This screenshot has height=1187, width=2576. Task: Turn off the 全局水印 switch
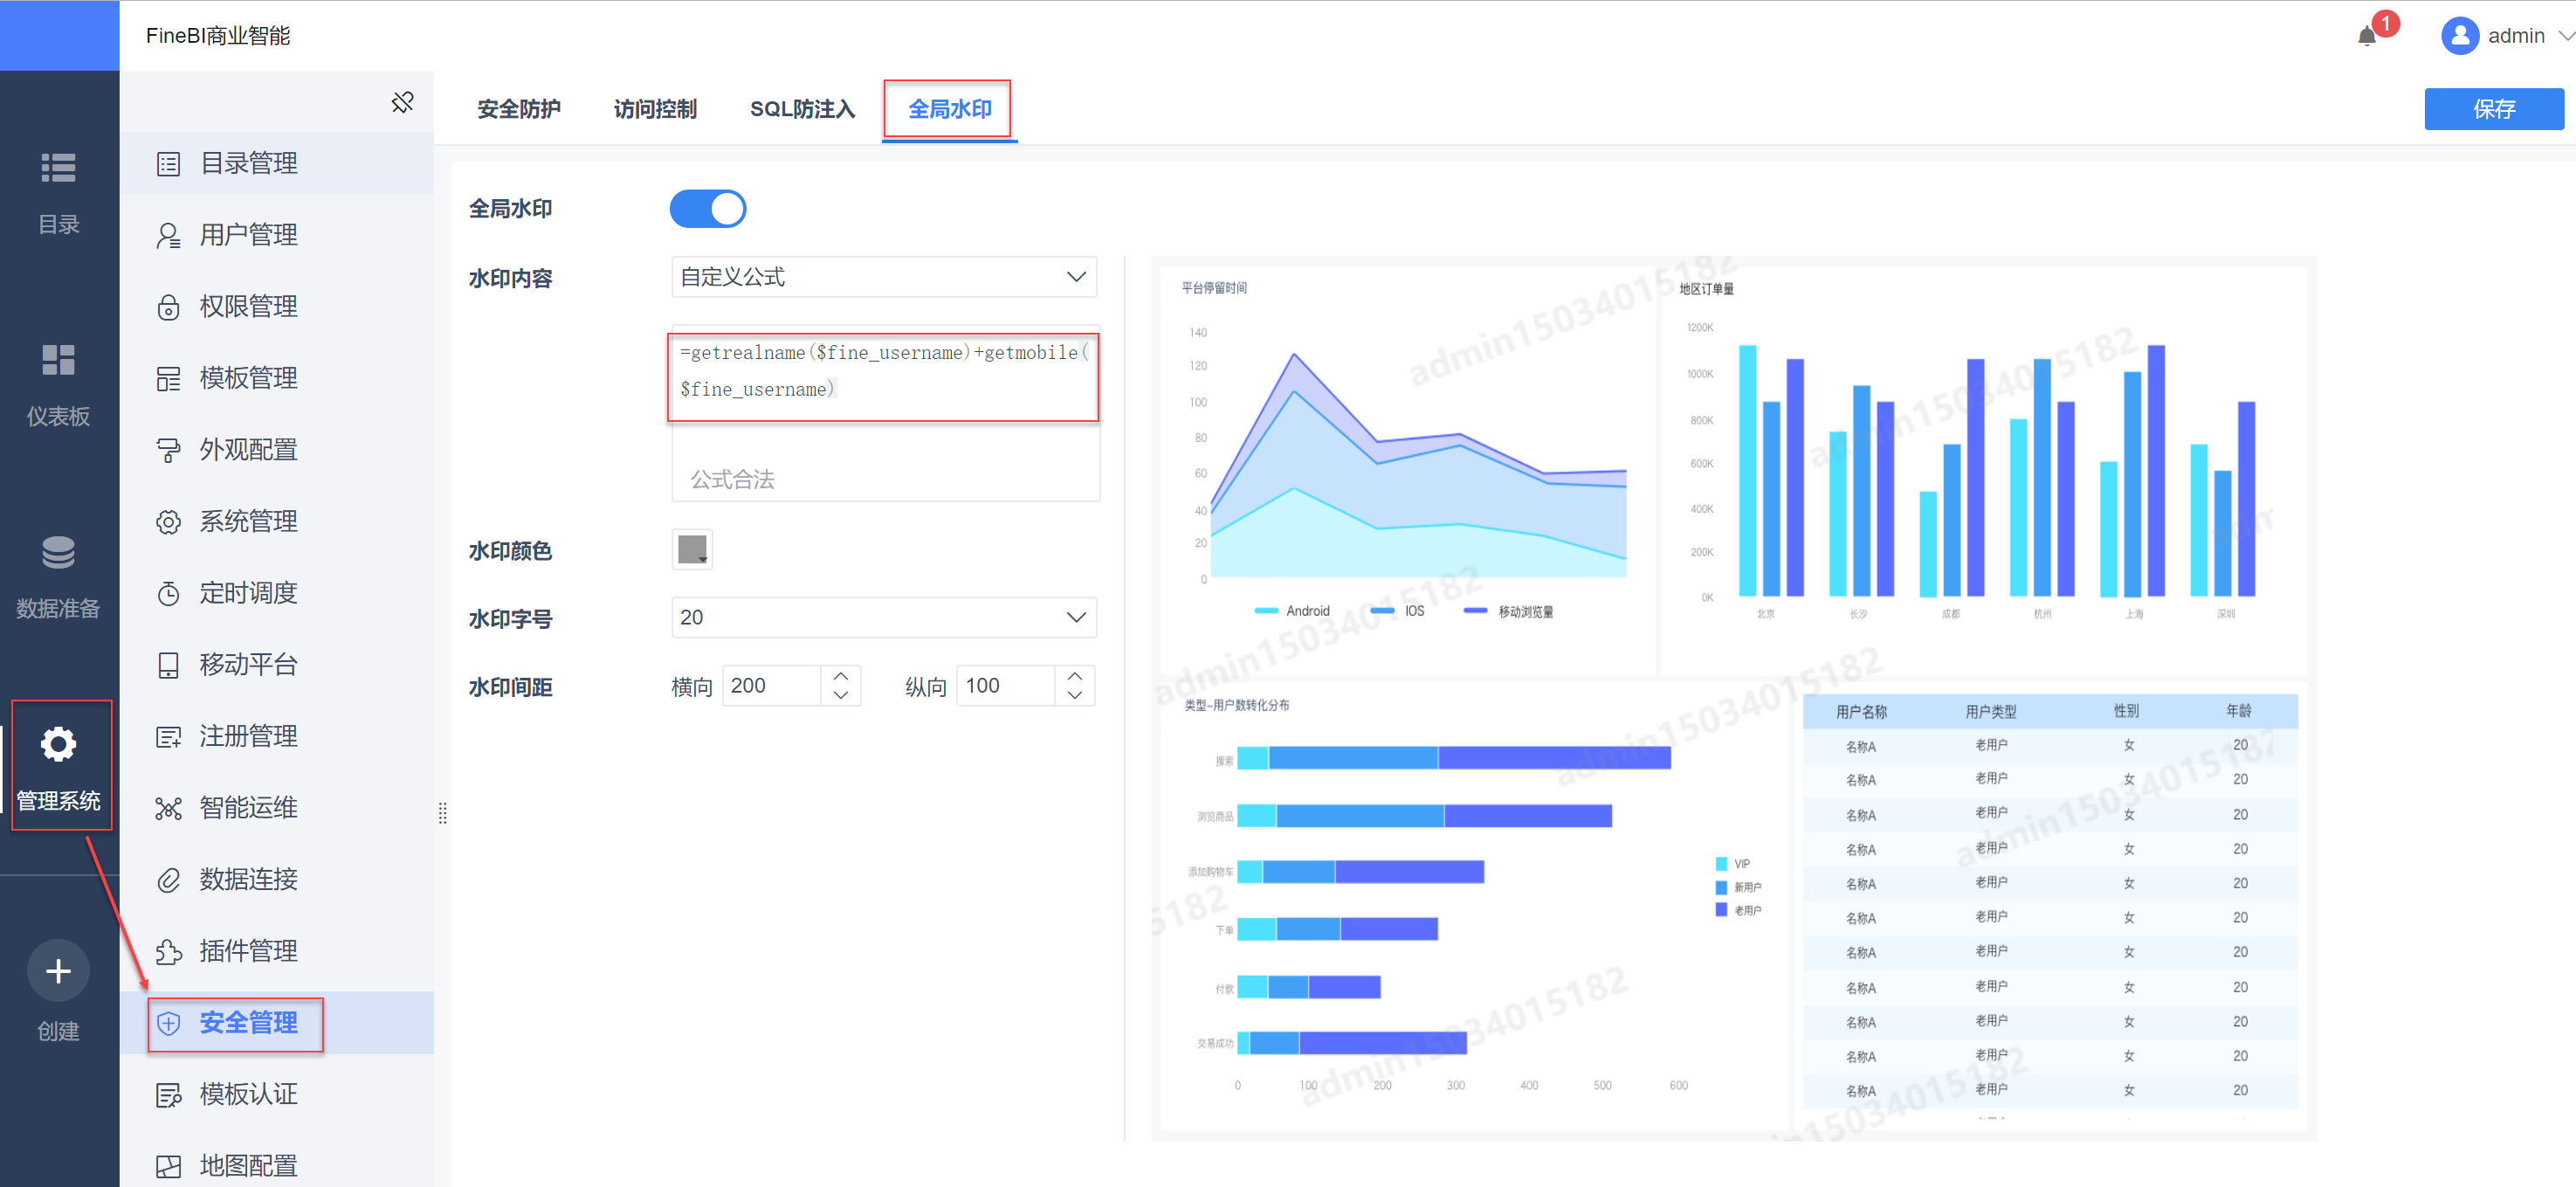(x=708, y=209)
